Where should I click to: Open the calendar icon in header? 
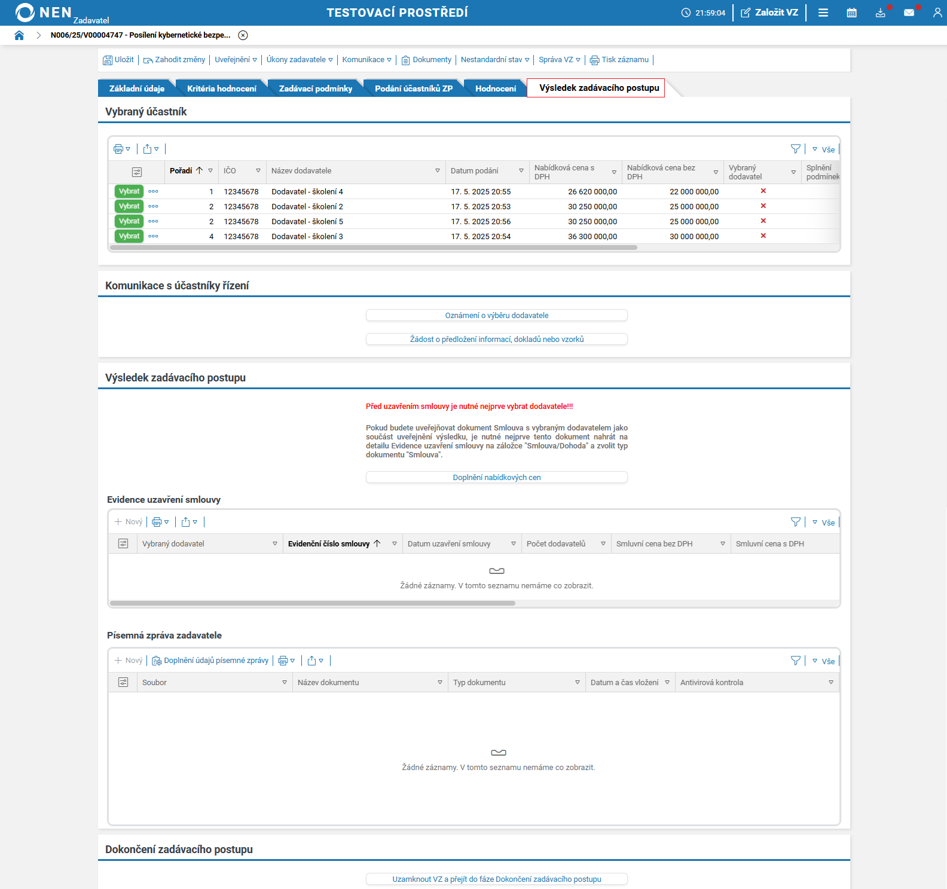point(852,13)
